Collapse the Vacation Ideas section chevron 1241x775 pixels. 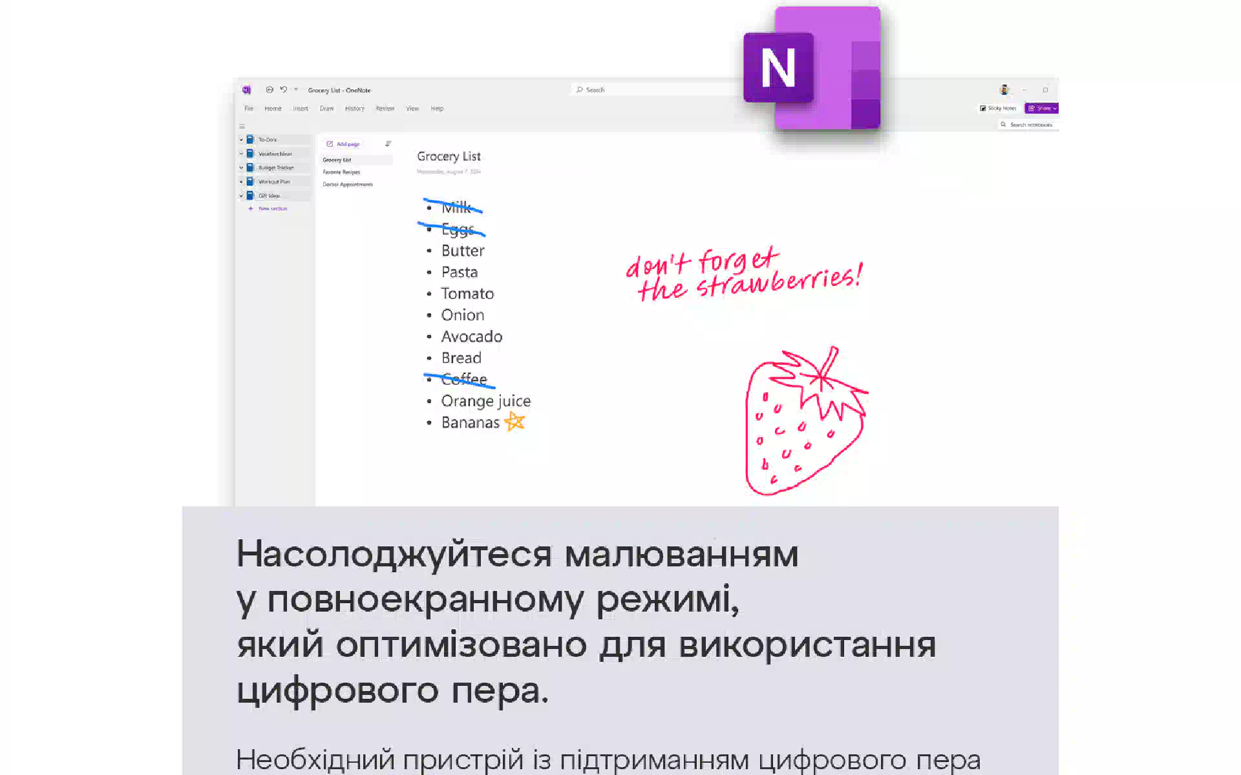(x=241, y=154)
